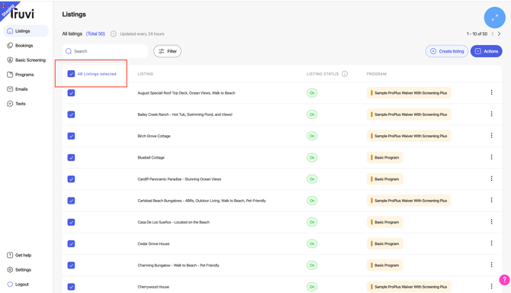The height and width of the screenshot is (293, 511).
Task: Click the program tag for Birch Grove Cottage
Action: (409, 136)
